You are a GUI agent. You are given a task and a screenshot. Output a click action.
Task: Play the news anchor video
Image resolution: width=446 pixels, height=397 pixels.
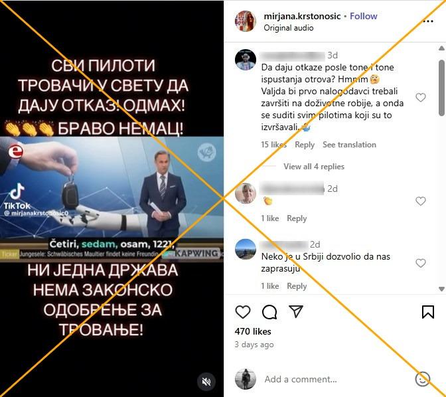[x=111, y=199]
